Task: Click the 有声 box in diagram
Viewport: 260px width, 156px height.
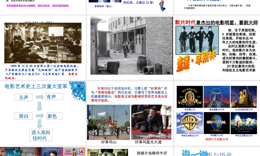Action: pos(54,97)
